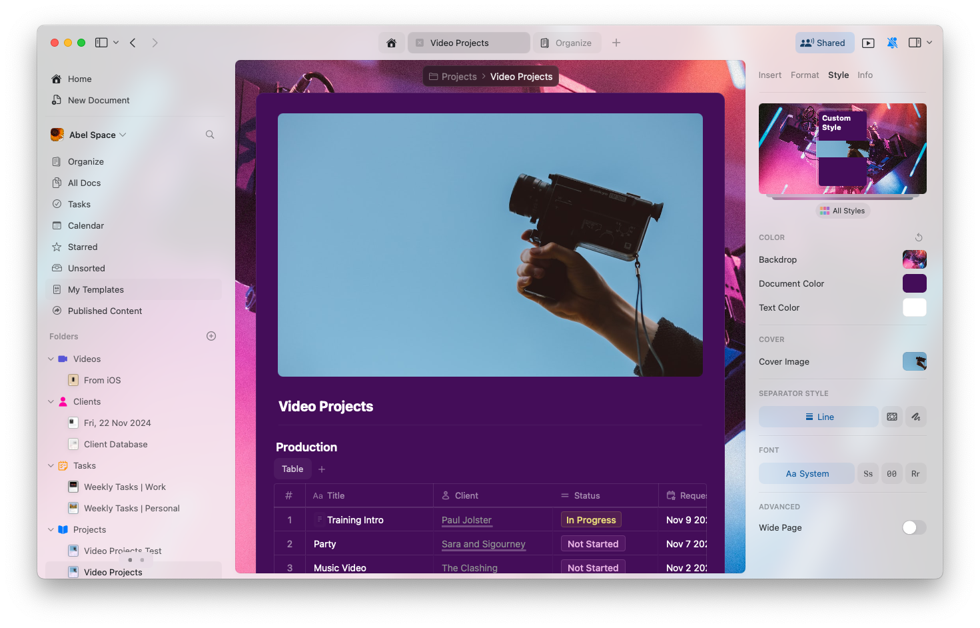Screen dimensions: 980x628
Task: Select the dashed separator style icon
Action: pyautogui.click(x=892, y=417)
